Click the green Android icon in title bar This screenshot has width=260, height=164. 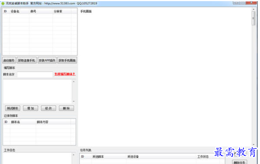pyautogui.click(x=3, y=3)
